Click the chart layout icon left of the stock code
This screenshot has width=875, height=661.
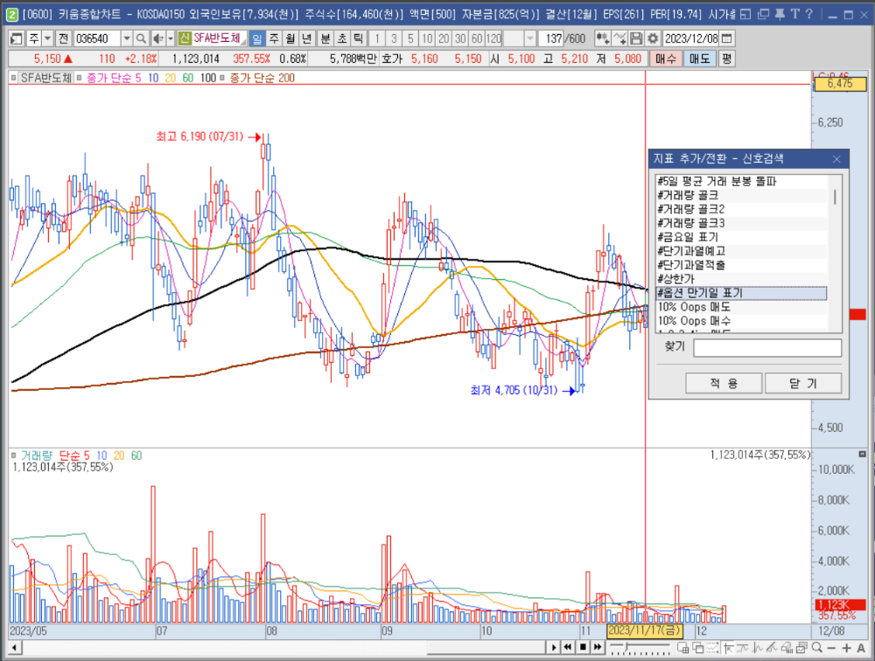point(16,38)
